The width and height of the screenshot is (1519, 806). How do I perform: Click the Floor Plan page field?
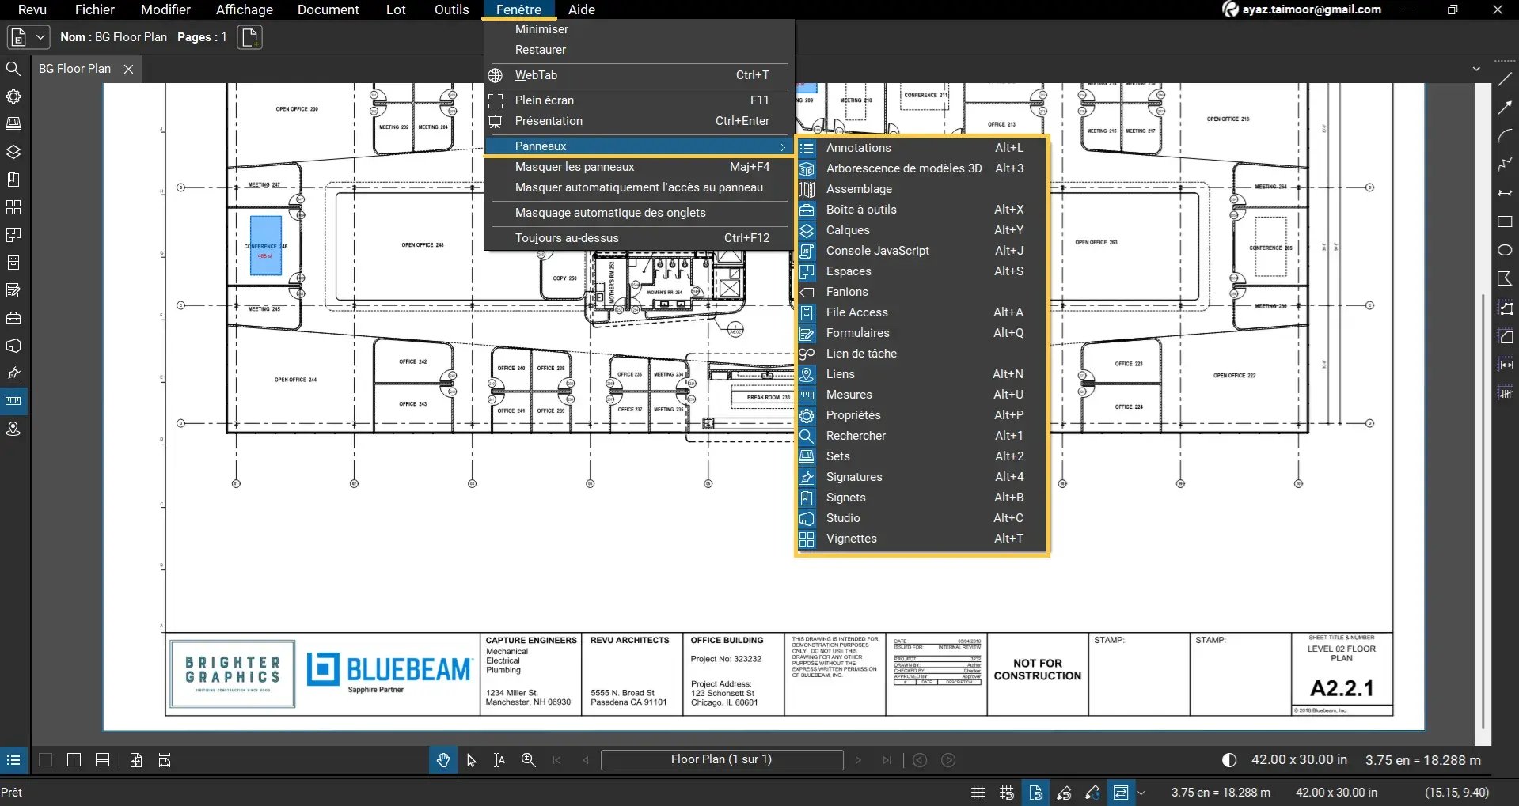[x=721, y=759]
